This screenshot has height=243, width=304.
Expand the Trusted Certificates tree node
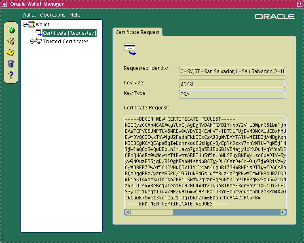pyautogui.click(x=32, y=42)
